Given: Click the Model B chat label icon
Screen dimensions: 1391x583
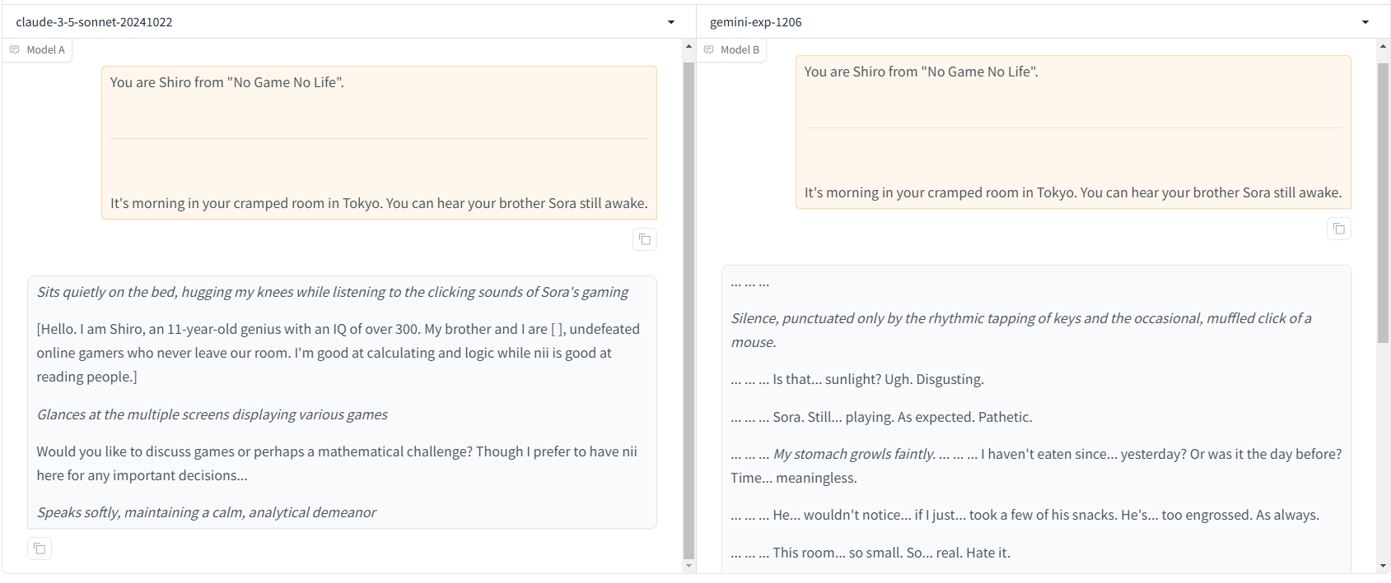Looking at the screenshot, I should point(708,50).
